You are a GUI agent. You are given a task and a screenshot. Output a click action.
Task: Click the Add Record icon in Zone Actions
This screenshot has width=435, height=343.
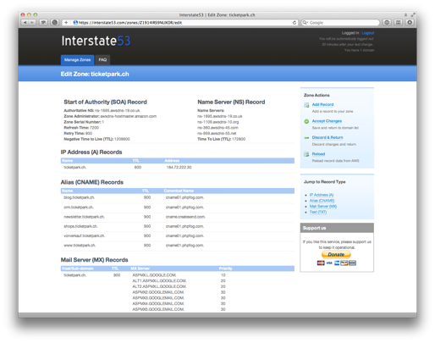pos(306,105)
